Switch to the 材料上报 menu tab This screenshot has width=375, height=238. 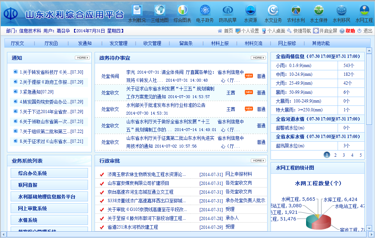[x=220, y=43]
